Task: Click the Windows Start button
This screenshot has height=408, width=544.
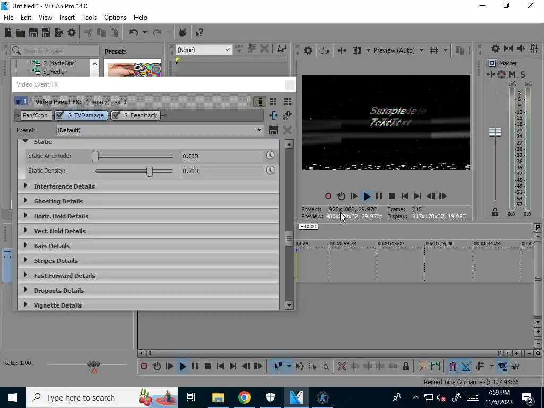Action: coord(13,397)
